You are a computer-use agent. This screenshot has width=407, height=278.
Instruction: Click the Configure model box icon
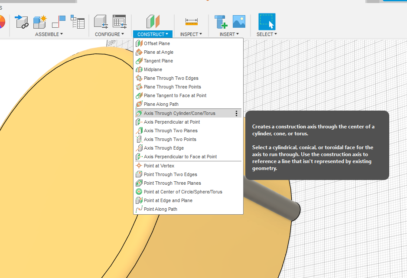point(101,21)
